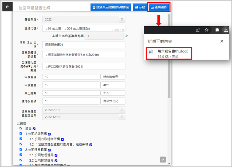Open the browser extensions puzzle icon
Screen dimensions: 232x167
tap(217, 30)
